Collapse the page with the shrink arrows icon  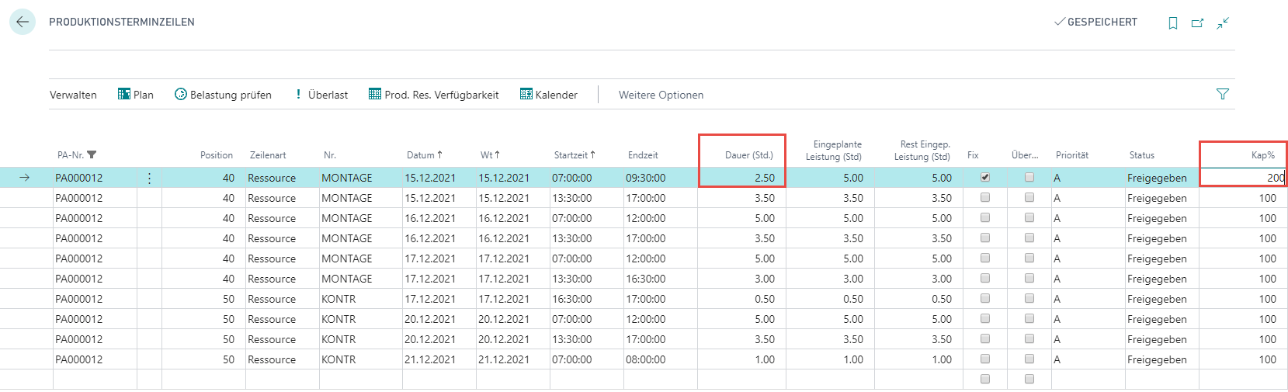click(1223, 23)
